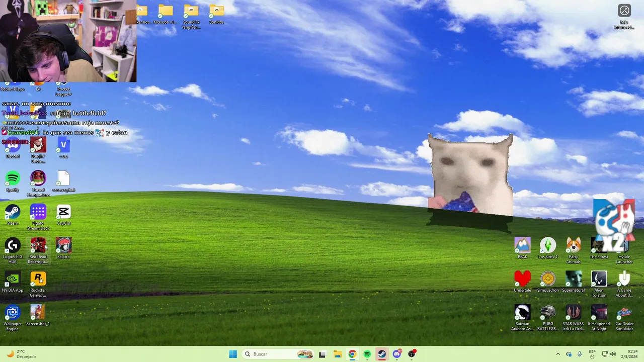
Task: Switch to Steam on the taskbar
Action: click(x=382, y=354)
